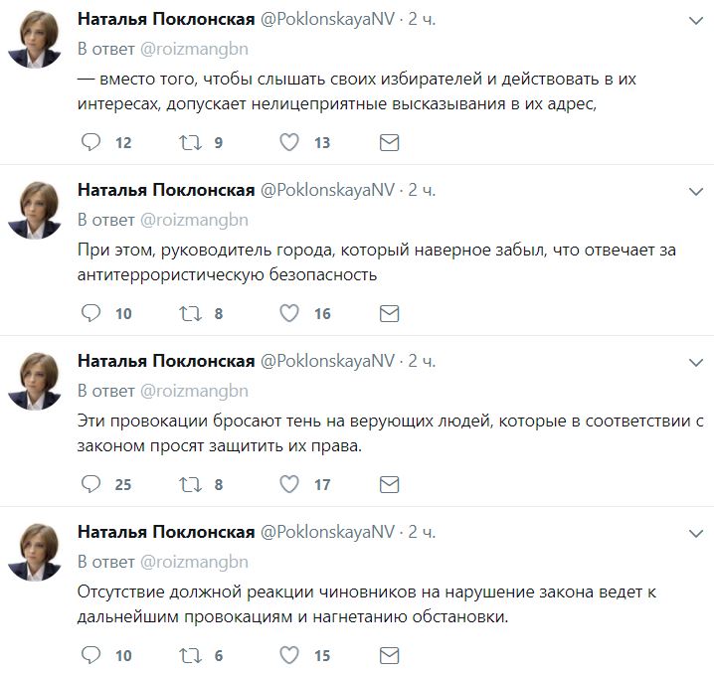Expand options for the антитеррористическую безопасность tweet
714x676 pixels.
[693, 191]
